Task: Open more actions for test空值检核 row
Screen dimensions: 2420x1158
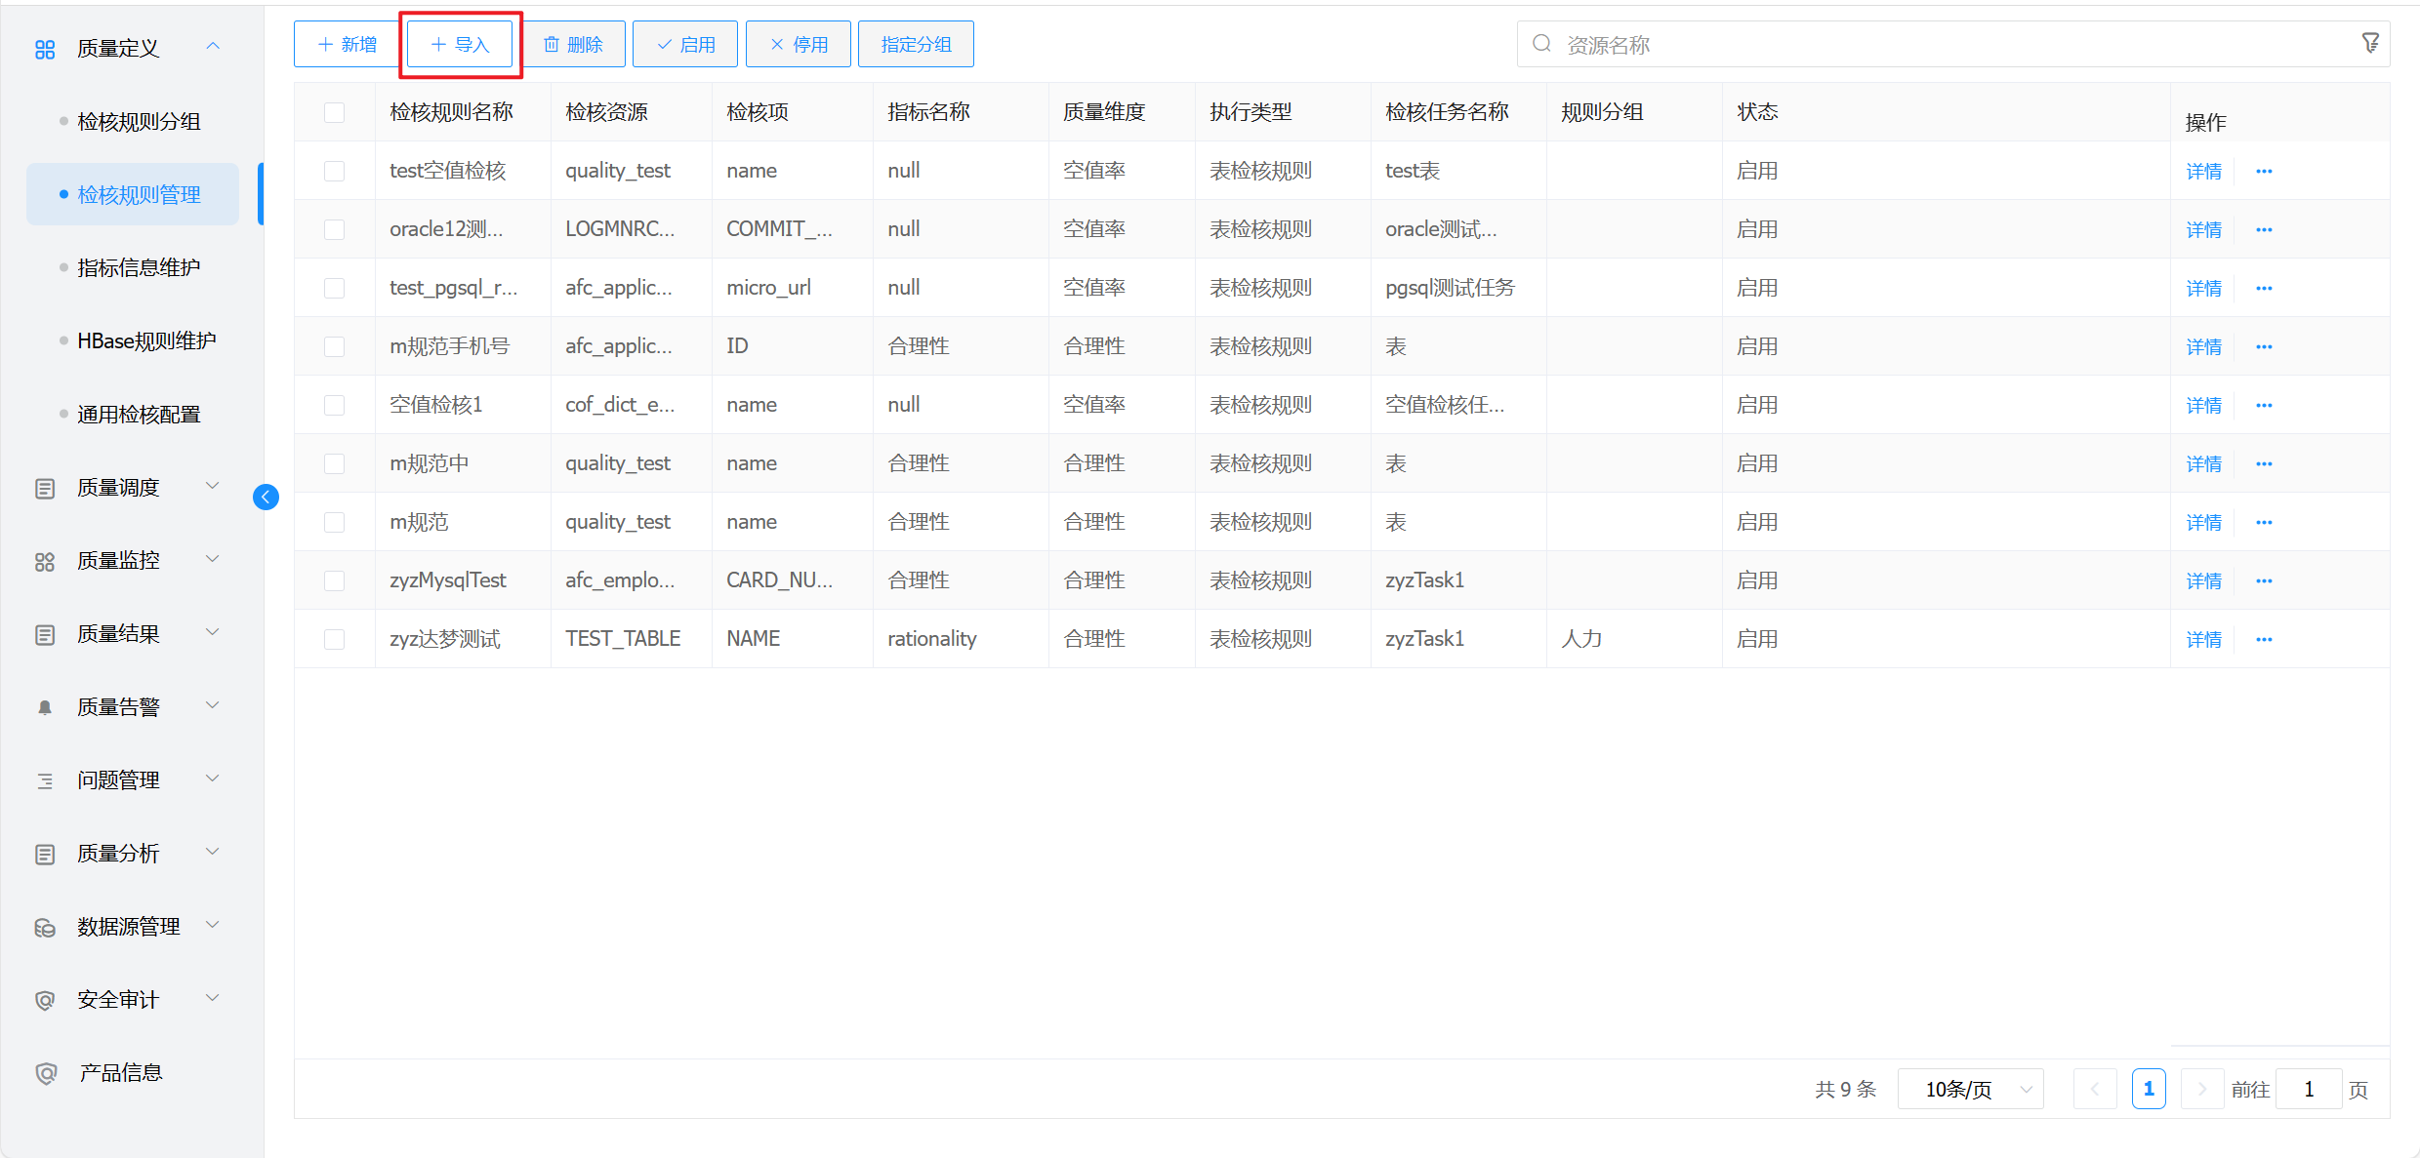Action: [x=2264, y=172]
